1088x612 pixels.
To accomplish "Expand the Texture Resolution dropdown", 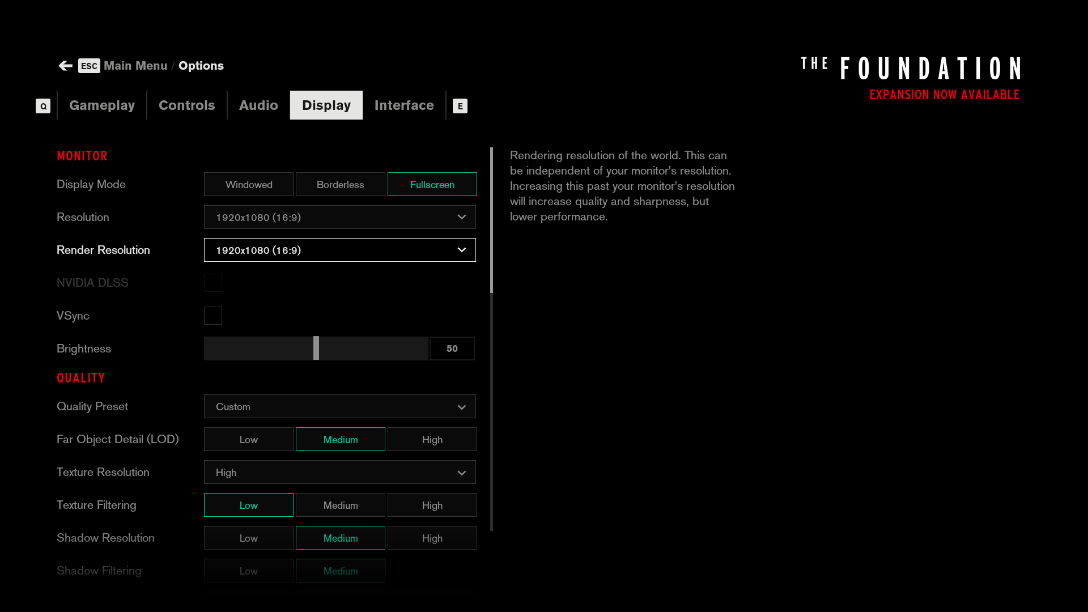I will point(340,473).
